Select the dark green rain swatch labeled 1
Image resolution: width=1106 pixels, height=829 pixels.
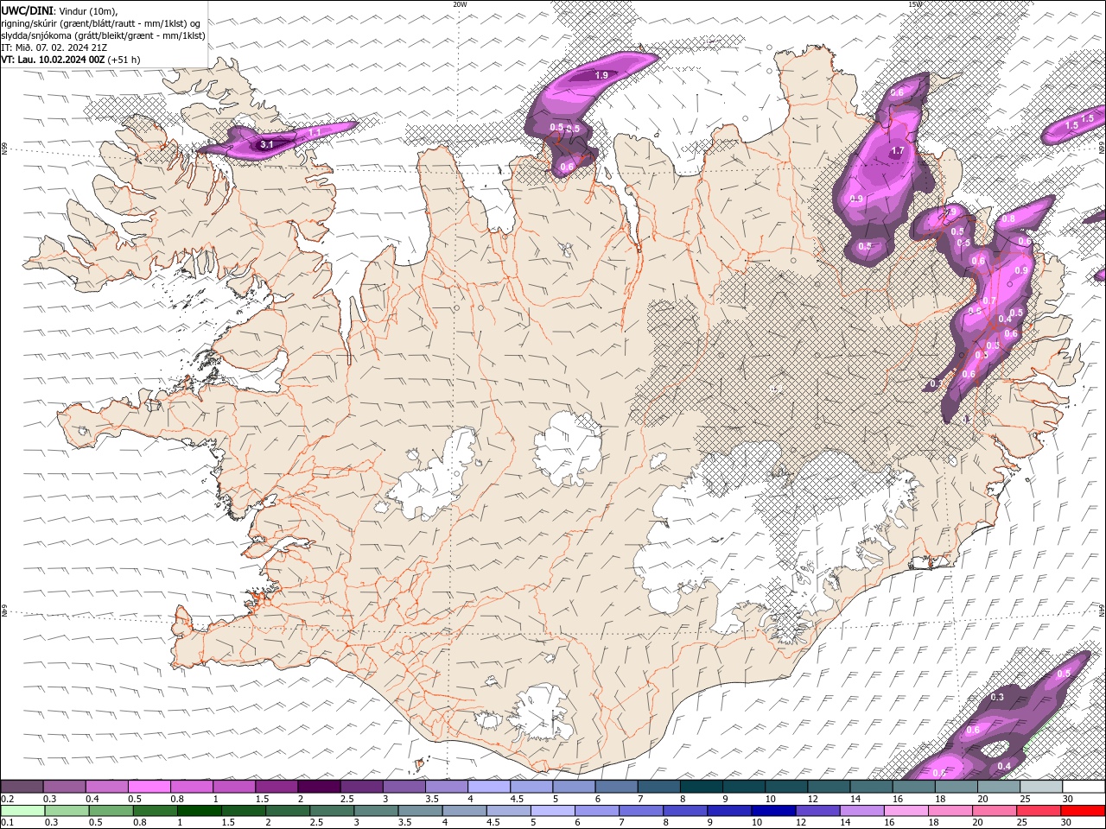click(x=199, y=811)
